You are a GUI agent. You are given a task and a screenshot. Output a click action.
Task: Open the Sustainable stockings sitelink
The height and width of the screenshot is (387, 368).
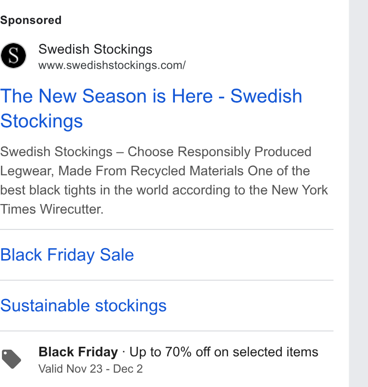click(83, 306)
